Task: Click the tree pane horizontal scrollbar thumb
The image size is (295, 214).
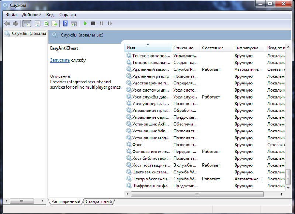Action: pos(22,201)
